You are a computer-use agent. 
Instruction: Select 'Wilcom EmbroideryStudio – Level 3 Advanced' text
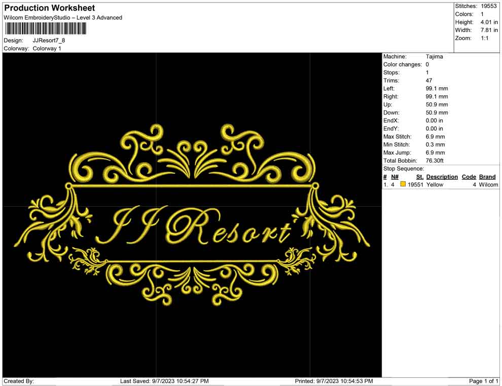[63, 18]
